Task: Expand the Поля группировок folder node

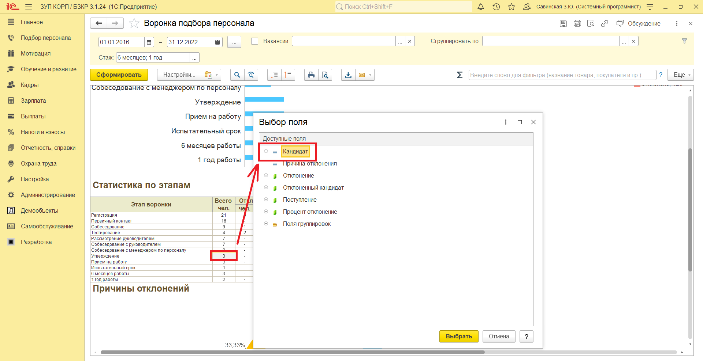Action: 266,224
